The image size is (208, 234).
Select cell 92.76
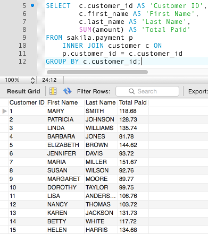coord(133,170)
